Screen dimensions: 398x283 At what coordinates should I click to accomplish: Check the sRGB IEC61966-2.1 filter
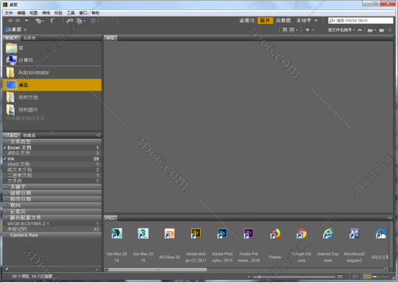click(x=52, y=223)
